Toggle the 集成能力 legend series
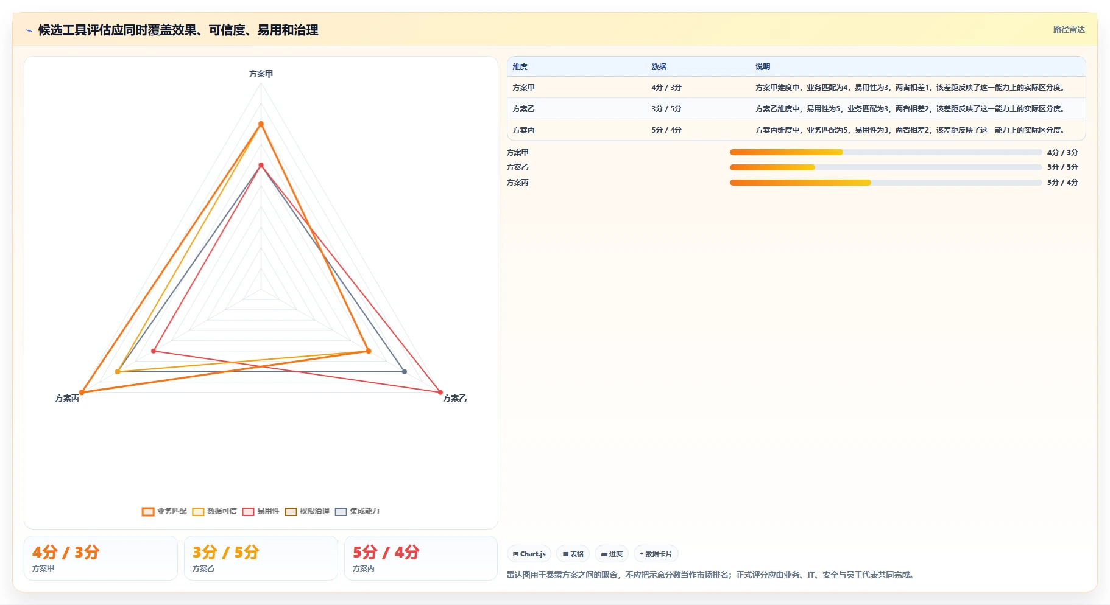 click(357, 511)
